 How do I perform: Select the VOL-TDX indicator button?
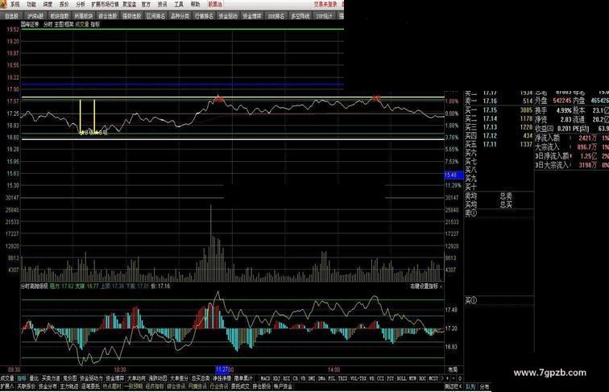358,378
